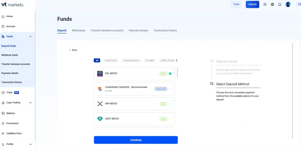
Task: Click the XRP-BEP20 coin logo
Action: pos(100,104)
